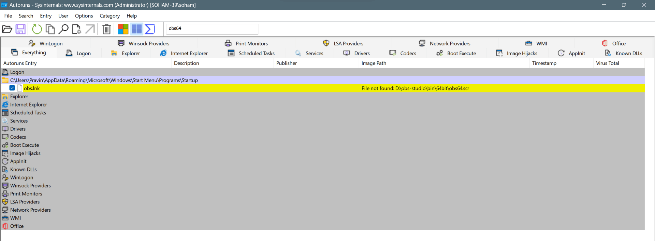Click the VirusTotal sigma toolbar icon

tap(150, 29)
